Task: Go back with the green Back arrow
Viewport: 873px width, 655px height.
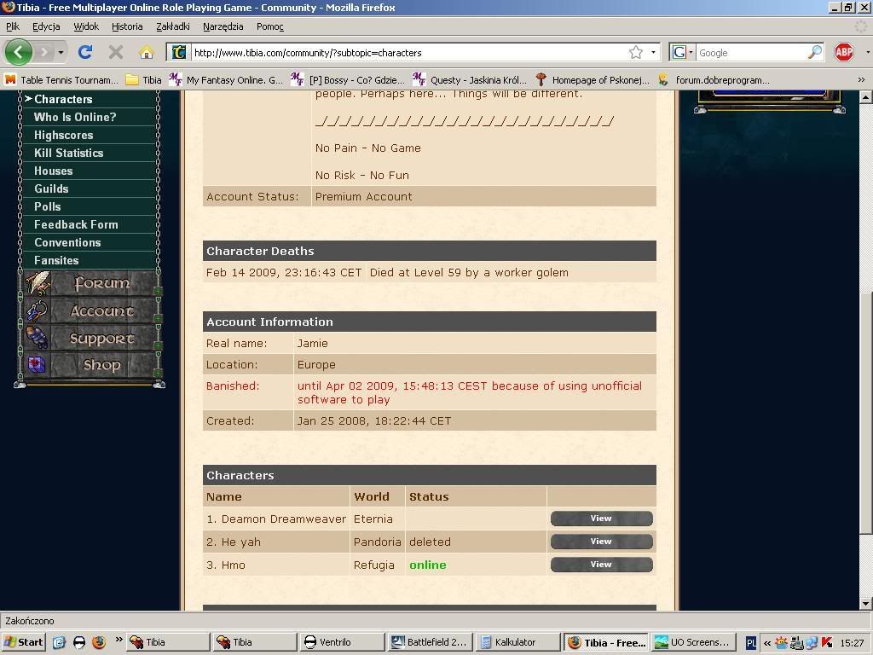Action: [19, 52]
